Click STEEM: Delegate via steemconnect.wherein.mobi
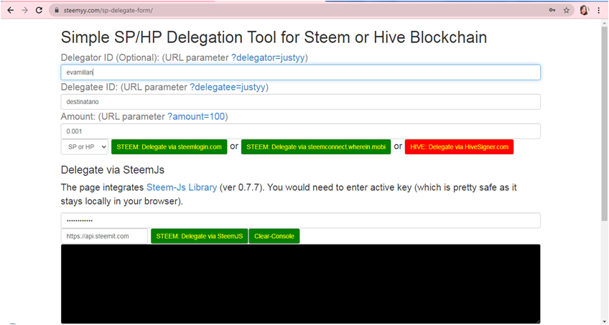609x325 pixels. (316, 147)
